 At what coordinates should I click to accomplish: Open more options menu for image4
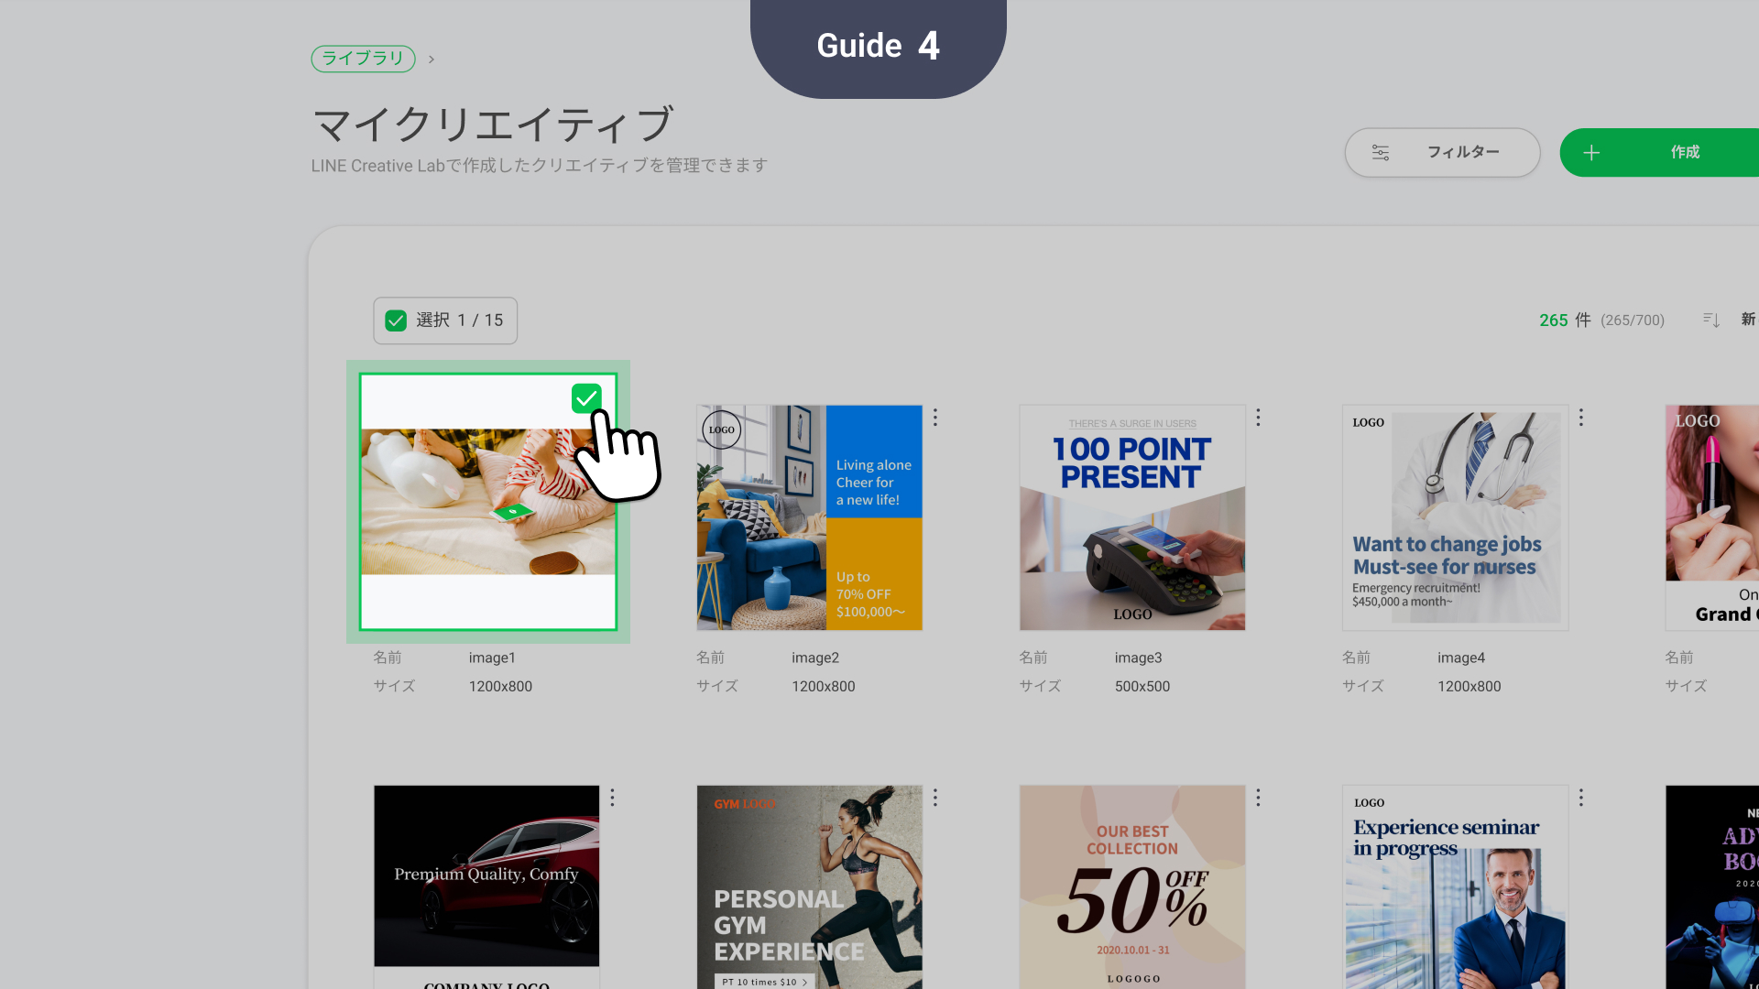[x=1581, y=418]
